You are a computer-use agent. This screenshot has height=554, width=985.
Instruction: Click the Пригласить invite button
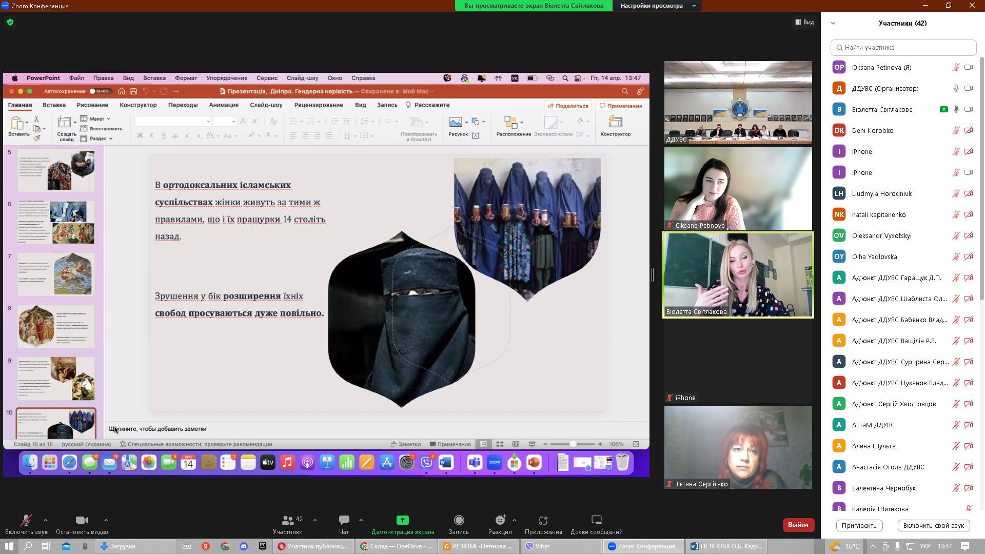point(859,525)
